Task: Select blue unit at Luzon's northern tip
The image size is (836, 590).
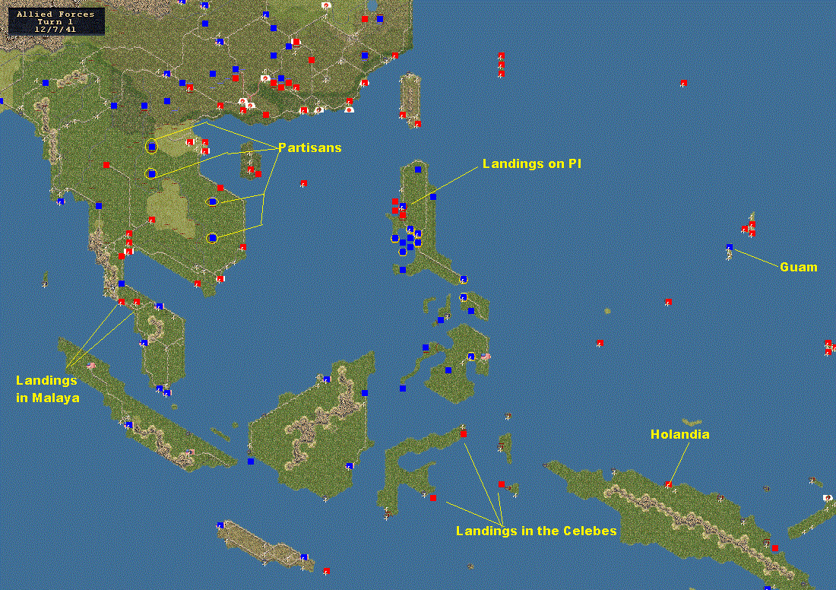Action: click(x=418, y=170)
